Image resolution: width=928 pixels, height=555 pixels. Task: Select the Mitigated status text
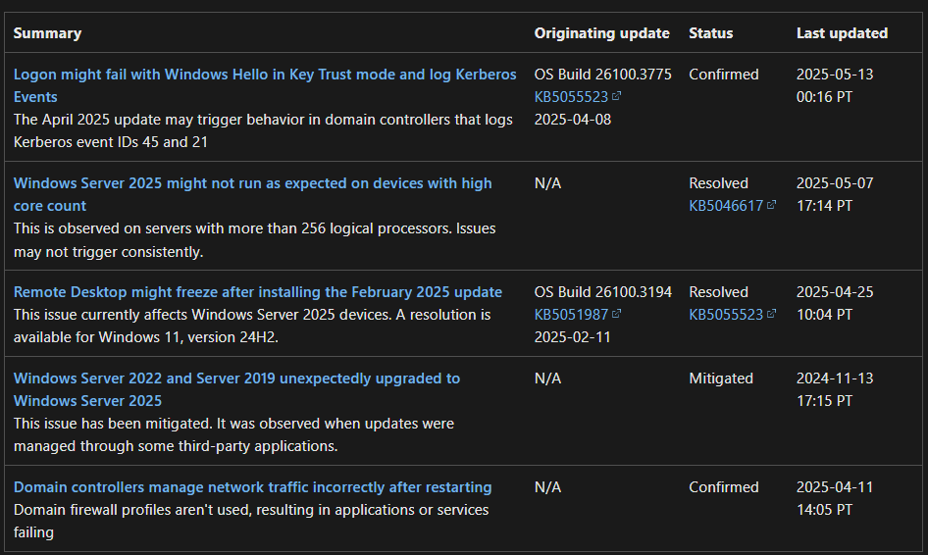[721, 378]
